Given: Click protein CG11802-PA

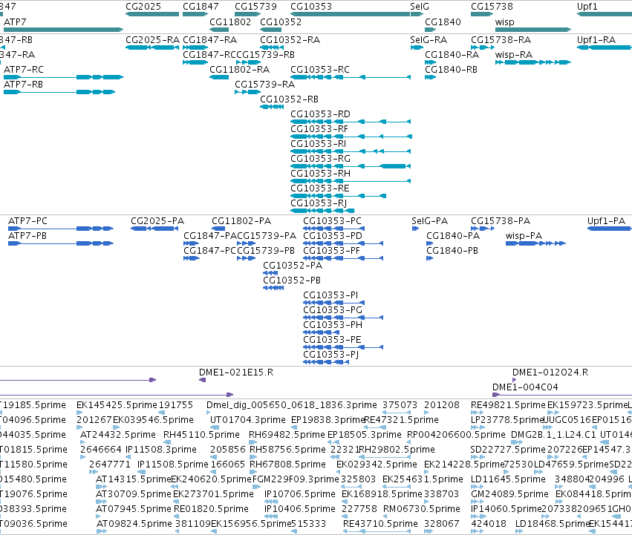Looking at the screenshot, I should (x=218, y=229).
